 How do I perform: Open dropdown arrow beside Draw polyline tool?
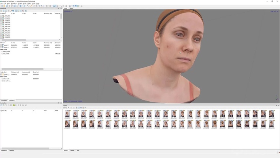pos(29,6)
